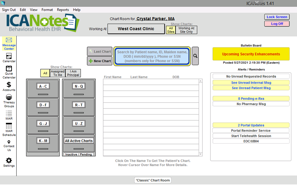Toggle charts to Working At Site Only
The width and height of the screenshot is (297, 185).
[x=186, y=30]
